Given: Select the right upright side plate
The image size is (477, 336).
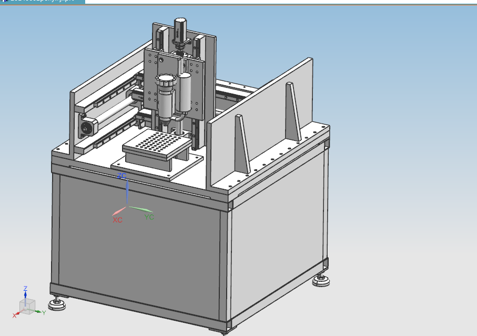Looking at the screenshot, I should click(260, 121).
